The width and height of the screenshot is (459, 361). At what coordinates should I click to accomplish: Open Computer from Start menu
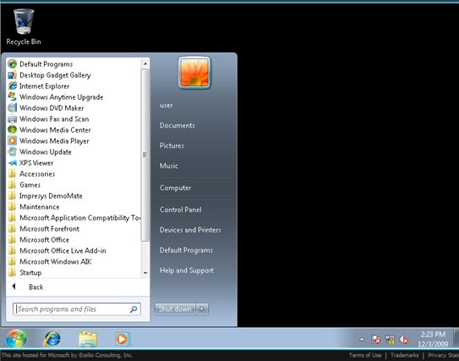point(175,188)
